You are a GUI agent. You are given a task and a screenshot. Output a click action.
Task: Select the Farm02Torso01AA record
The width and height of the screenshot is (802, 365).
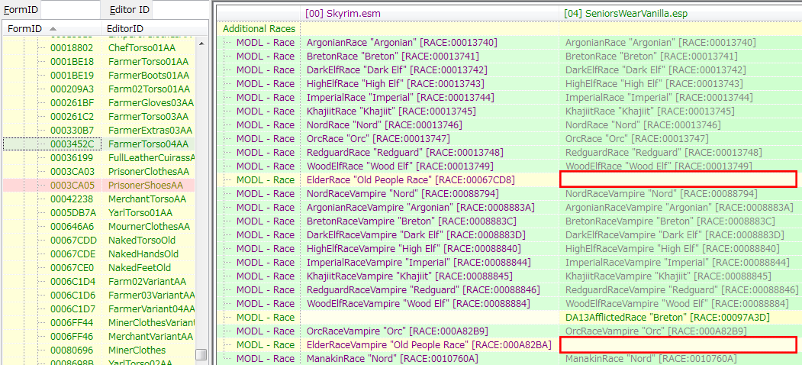click(x=149, y=89)
